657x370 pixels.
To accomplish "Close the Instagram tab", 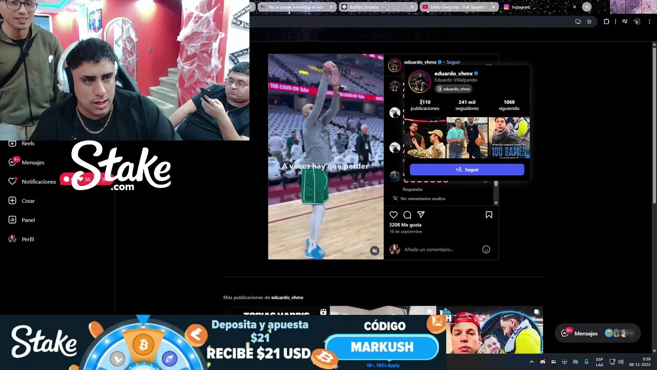I will coord(574,7).
